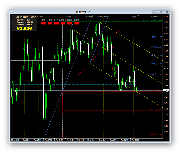Screen dimensions: 180x152
Task: Click the (38.2) - 84.617 Fibonacci label
Action: pos(157,47)
